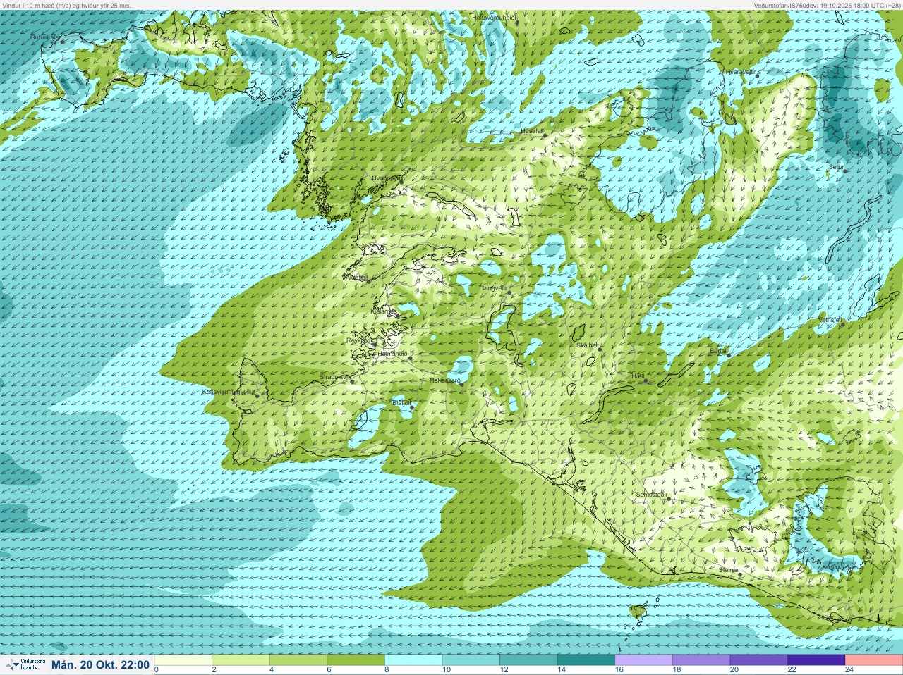
Task: Click the Hólmsheiði station label
Action: tap(393, 354)
